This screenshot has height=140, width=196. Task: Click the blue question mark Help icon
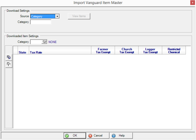[113, 136]
